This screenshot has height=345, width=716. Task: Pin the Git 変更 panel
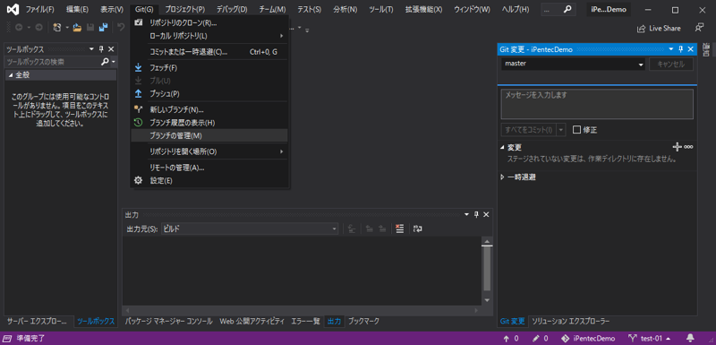(x=681, y=49)
